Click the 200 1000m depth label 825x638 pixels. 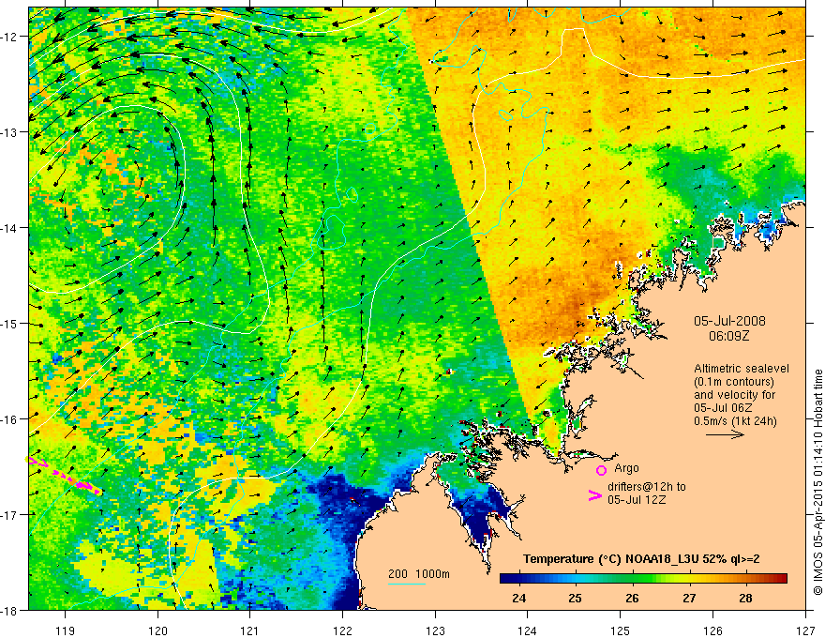[419, 574]
